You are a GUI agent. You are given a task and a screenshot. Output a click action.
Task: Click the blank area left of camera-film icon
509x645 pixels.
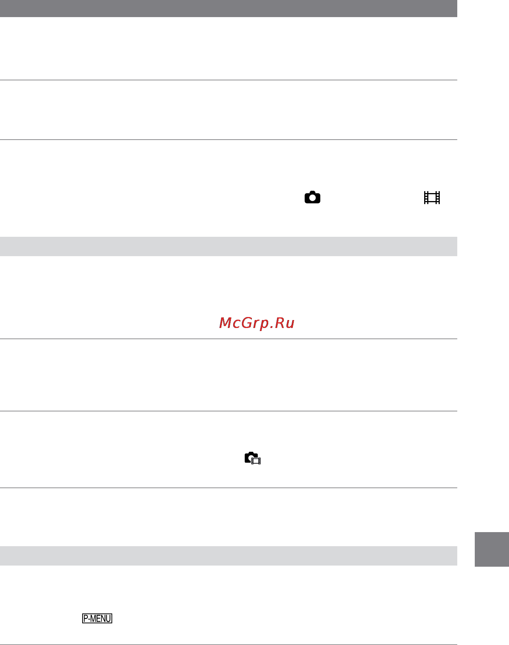[122, 458]
